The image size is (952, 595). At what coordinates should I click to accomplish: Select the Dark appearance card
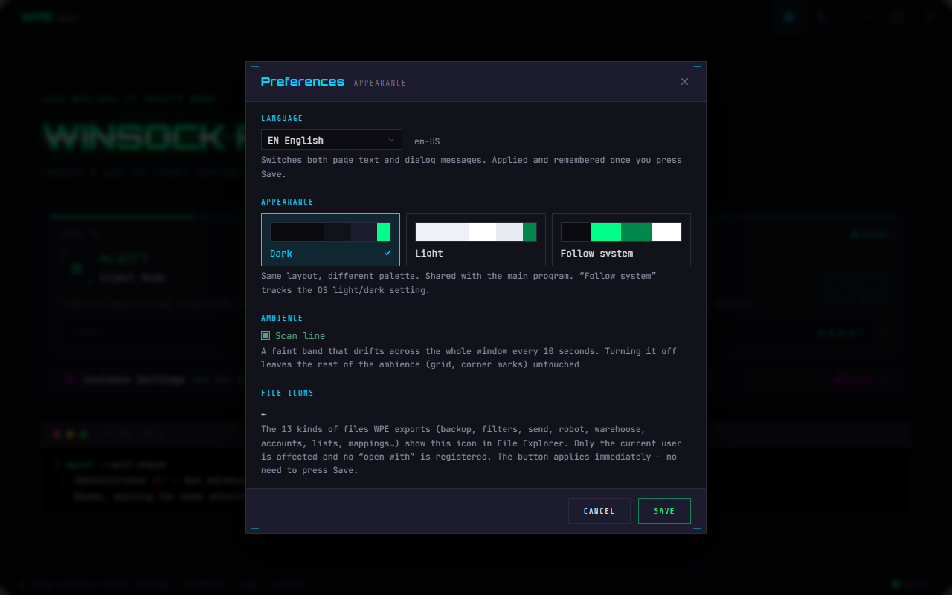pos(330,239)
